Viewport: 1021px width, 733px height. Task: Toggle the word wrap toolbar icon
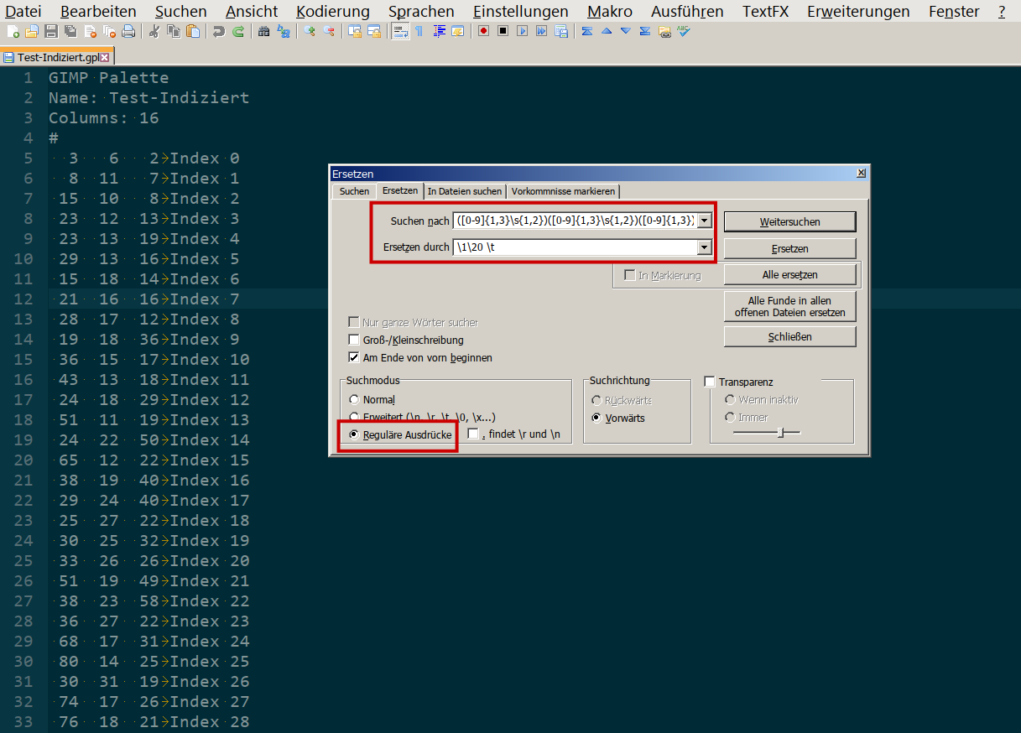tap(399, 32)
